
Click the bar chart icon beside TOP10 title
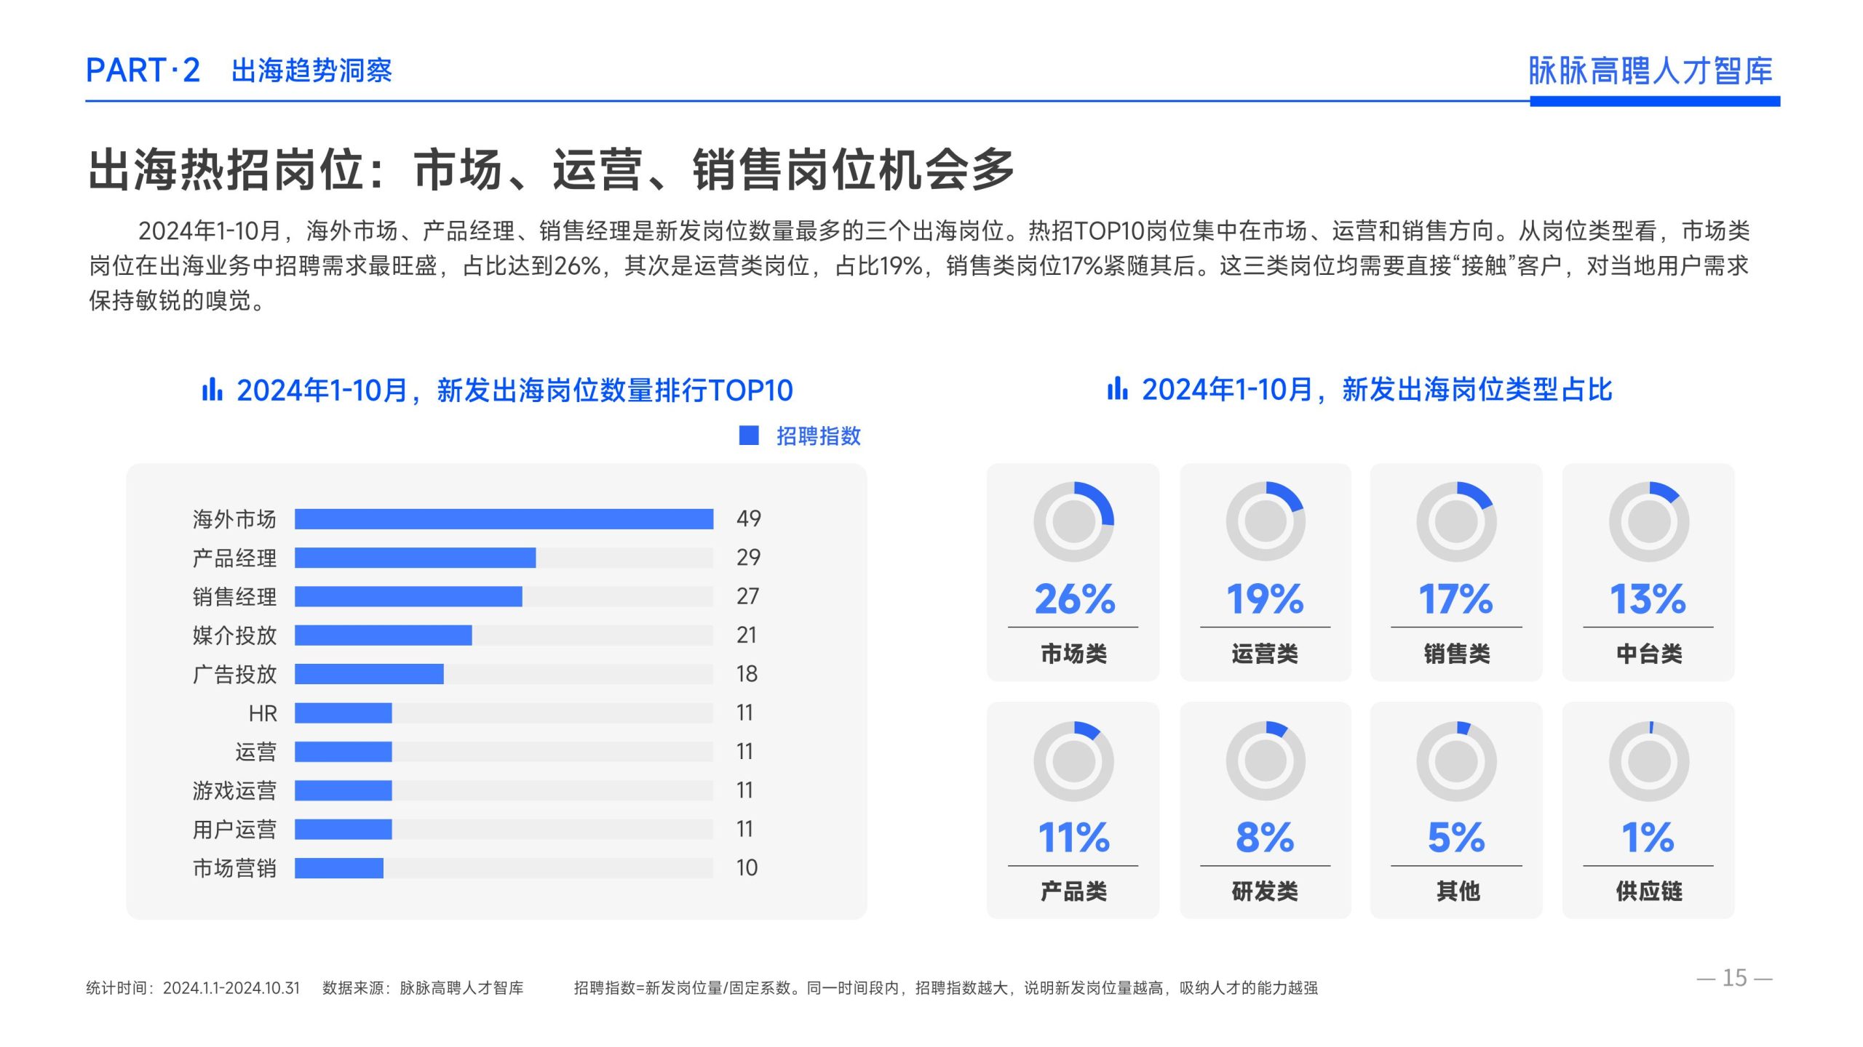pyautogui.click(x=212, y=389)
